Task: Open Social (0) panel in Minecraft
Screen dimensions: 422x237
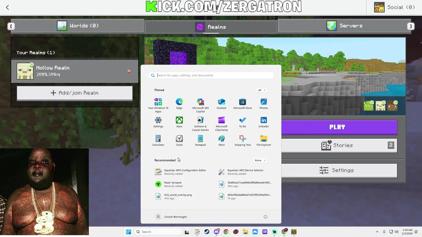Action: pos(394,7)
